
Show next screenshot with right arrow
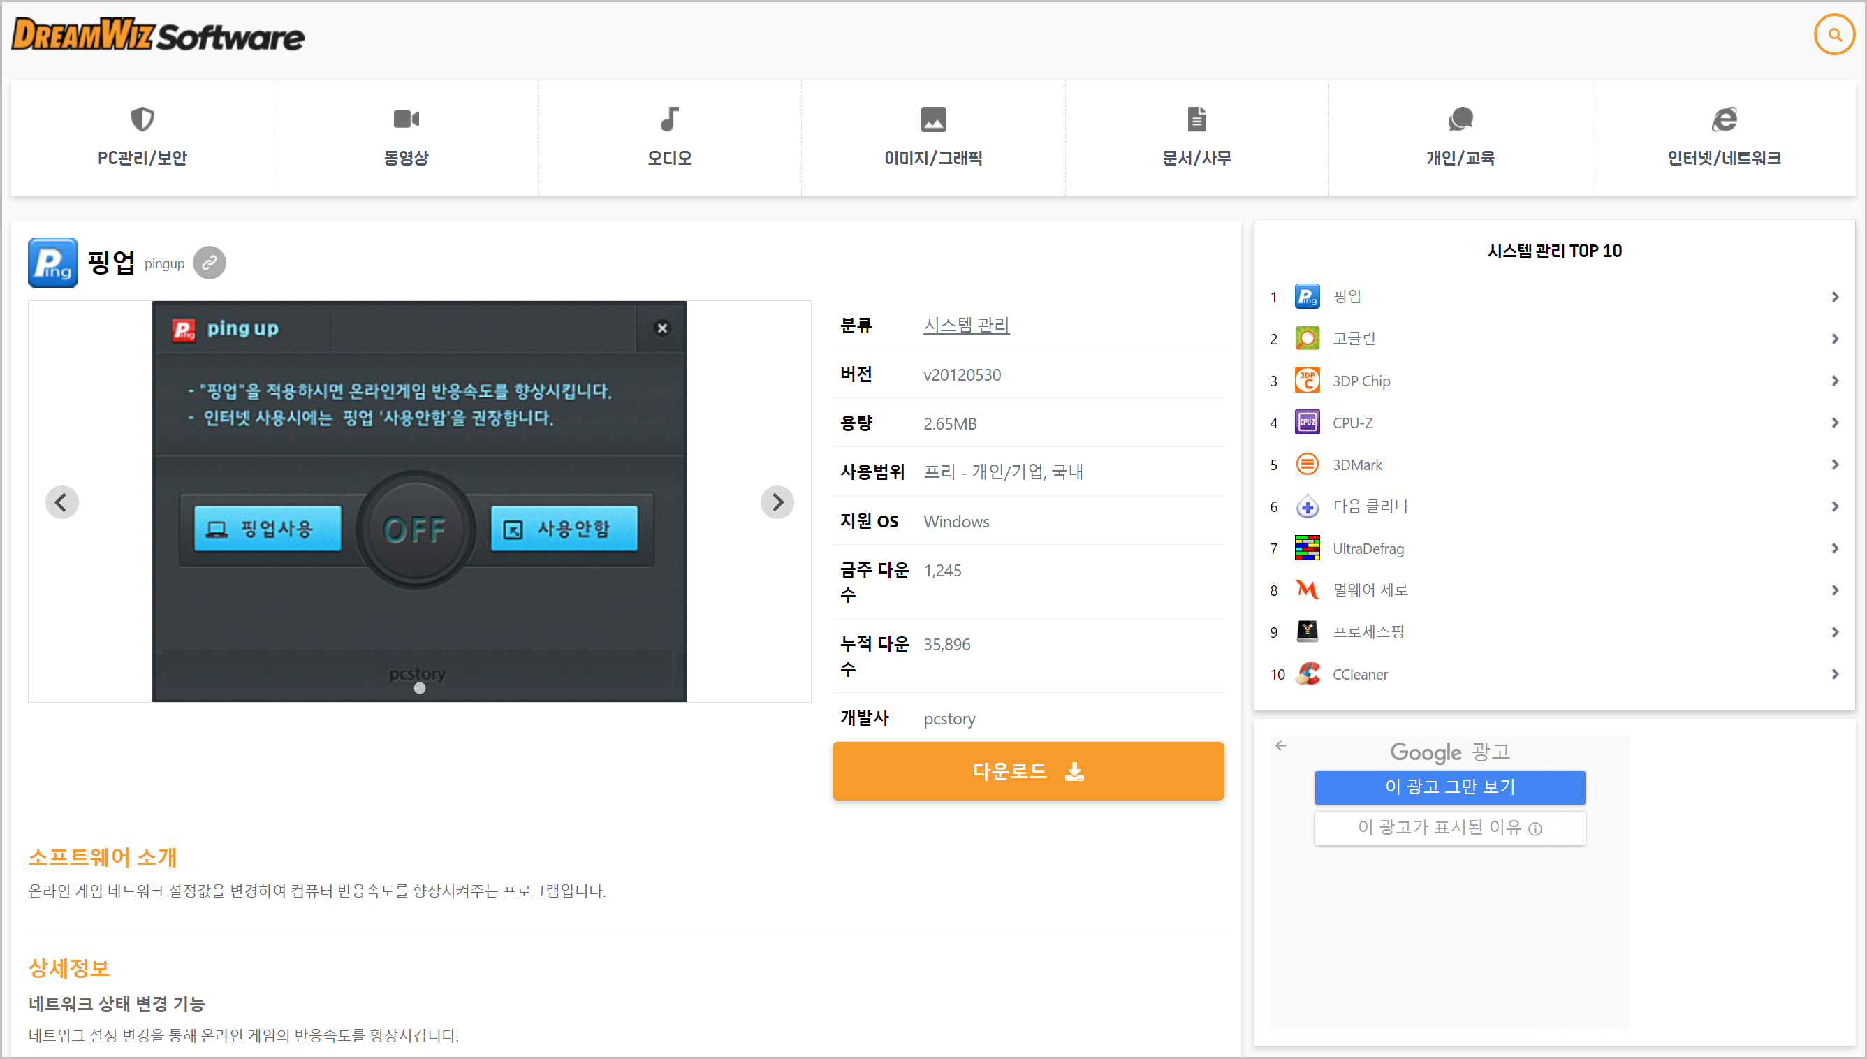(x=777, y=502)
